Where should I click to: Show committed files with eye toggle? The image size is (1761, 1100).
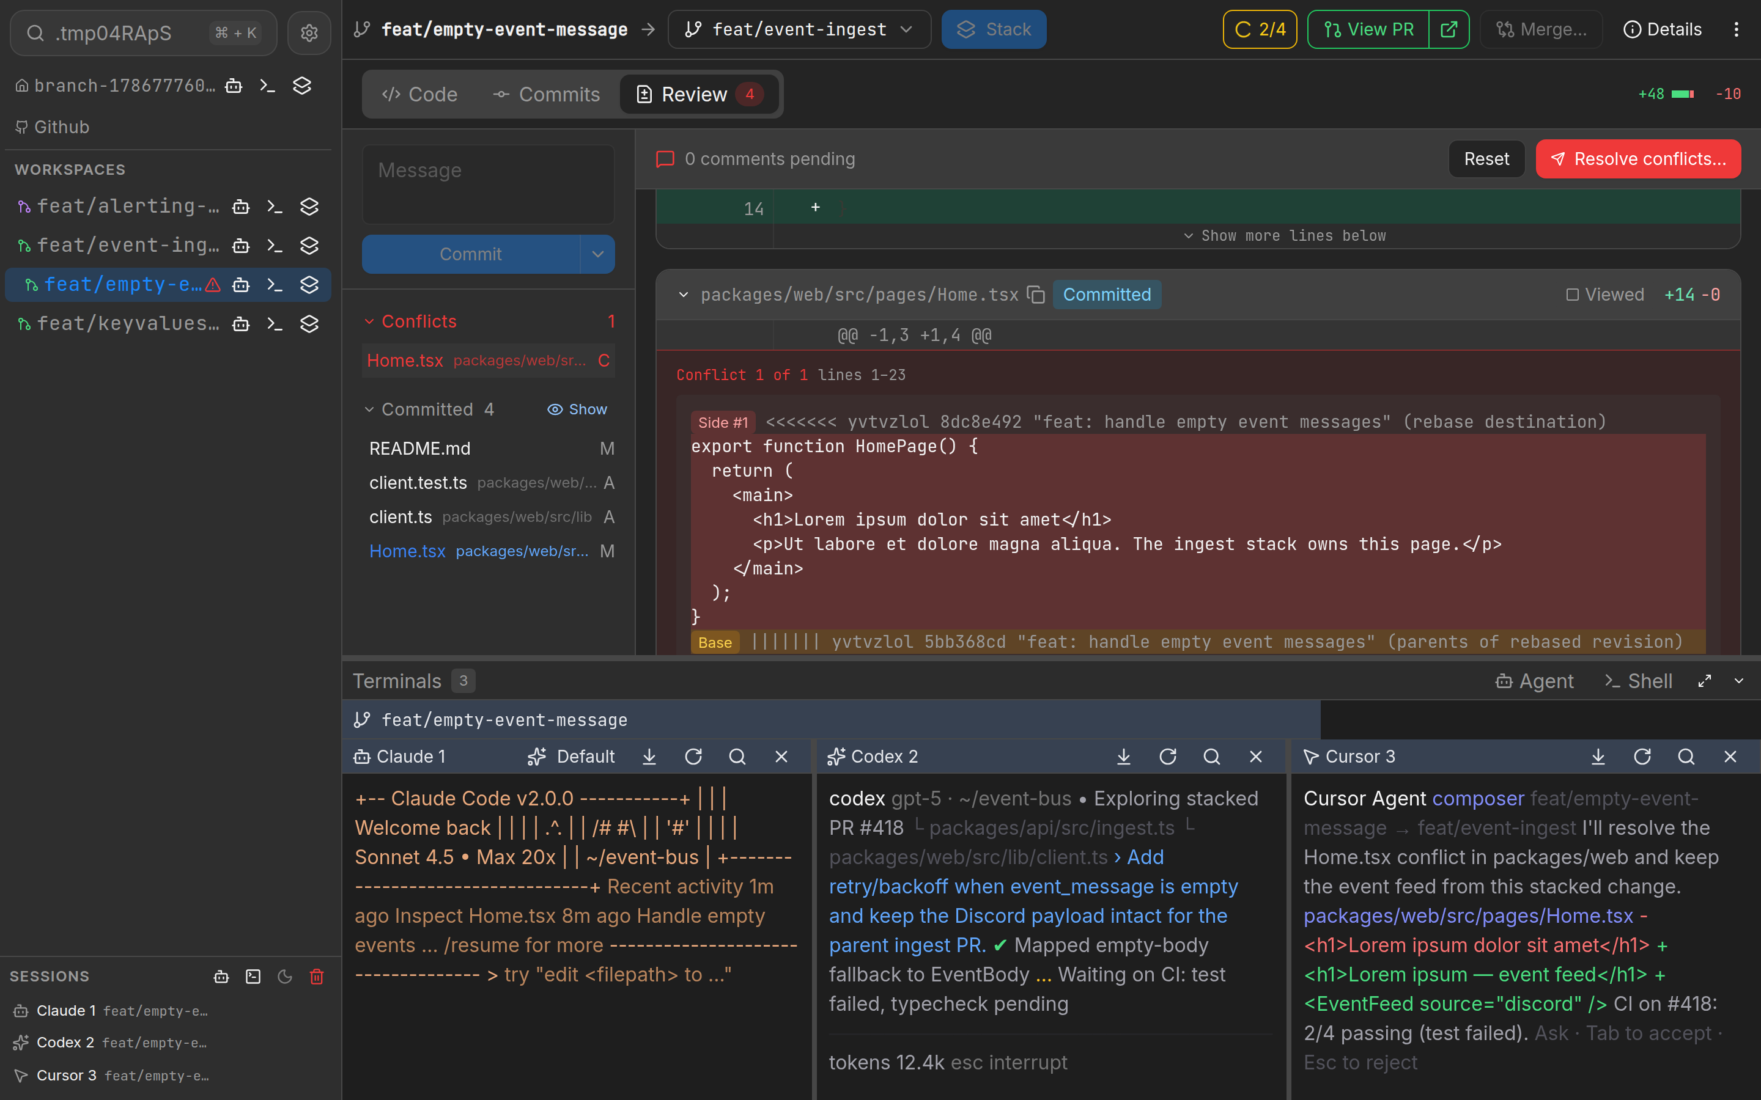pos(577,409)
